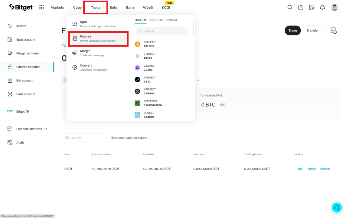Click the Account assets column header

(x=101, y=154)
